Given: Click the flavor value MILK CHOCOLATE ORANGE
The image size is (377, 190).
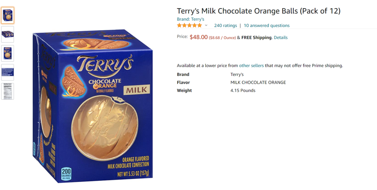Looking at the screenshot, I should (258, 82).
